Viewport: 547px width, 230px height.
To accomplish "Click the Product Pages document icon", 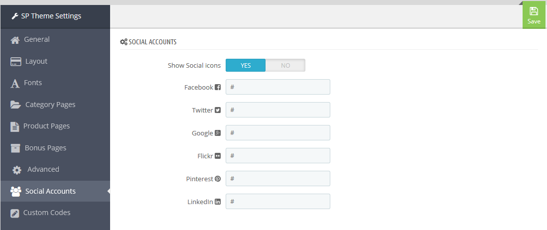I will coord(14,126).
